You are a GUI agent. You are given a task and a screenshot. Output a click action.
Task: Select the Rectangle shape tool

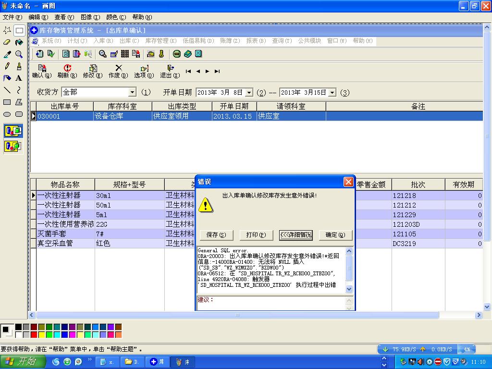pyautogui.click(x=7, y=102)
